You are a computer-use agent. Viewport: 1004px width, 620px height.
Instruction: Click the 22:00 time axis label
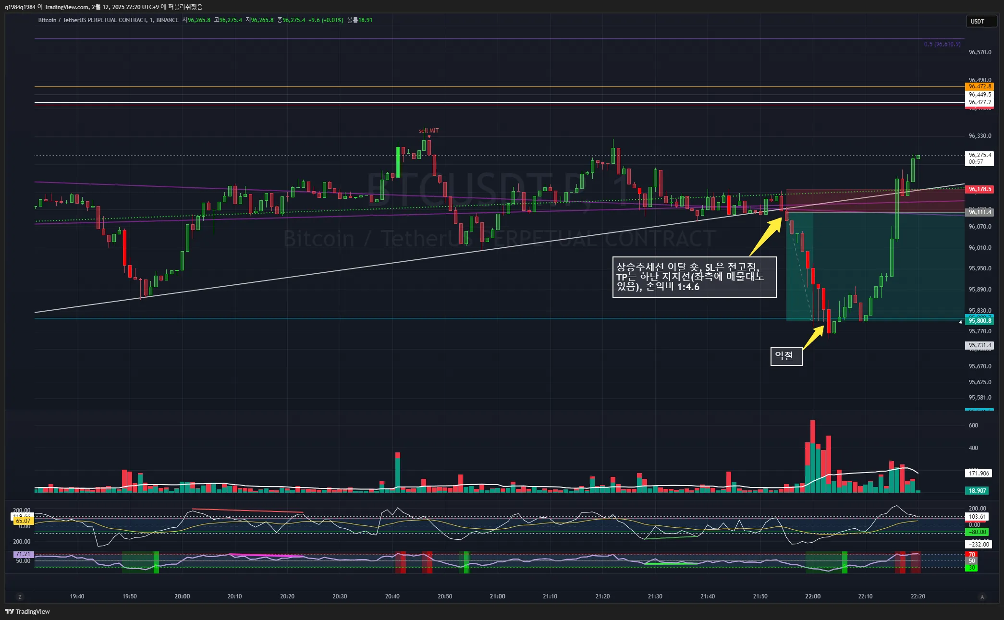tap(813, 596)
